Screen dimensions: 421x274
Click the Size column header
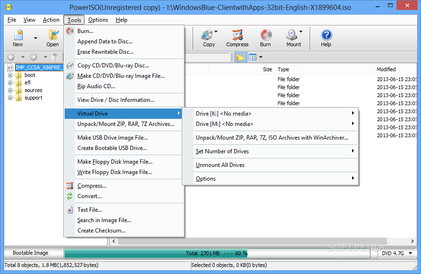[x=242, y=69]
